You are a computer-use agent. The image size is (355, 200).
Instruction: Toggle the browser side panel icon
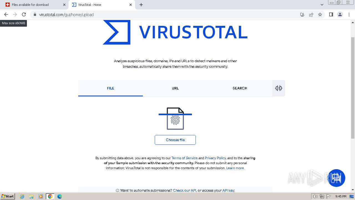click(x=331, y=14)
